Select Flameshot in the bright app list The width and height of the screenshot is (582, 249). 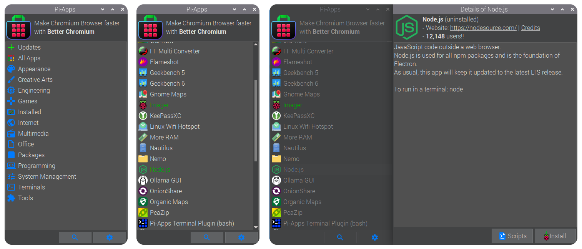pos(195,62)
